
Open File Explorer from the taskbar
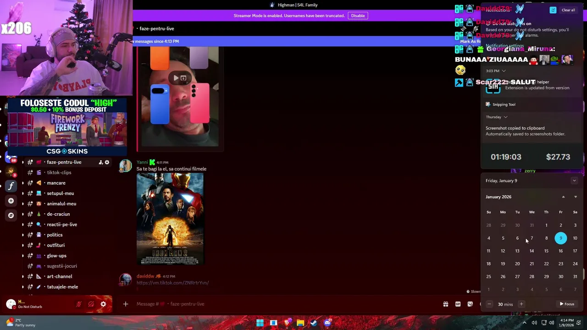[x=300, y=323]
